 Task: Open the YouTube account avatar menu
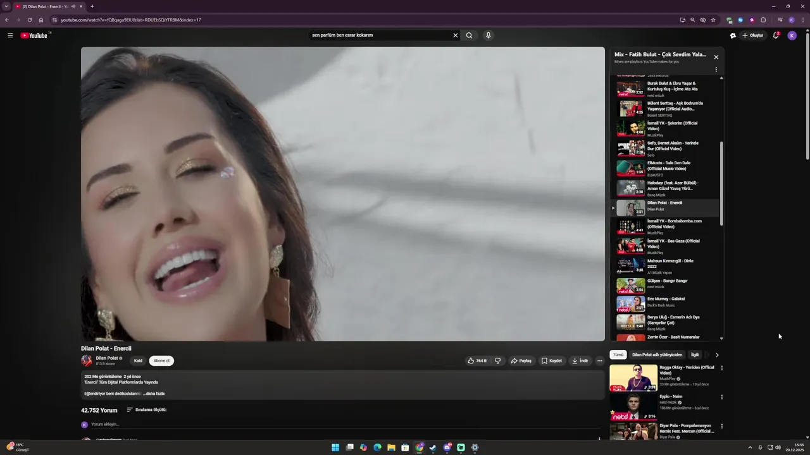point(792,35)
